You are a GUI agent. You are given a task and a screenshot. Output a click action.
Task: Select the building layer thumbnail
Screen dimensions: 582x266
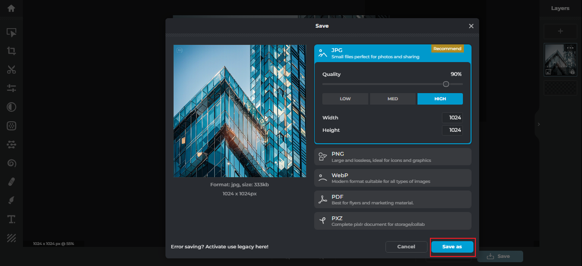click(560, 60)
